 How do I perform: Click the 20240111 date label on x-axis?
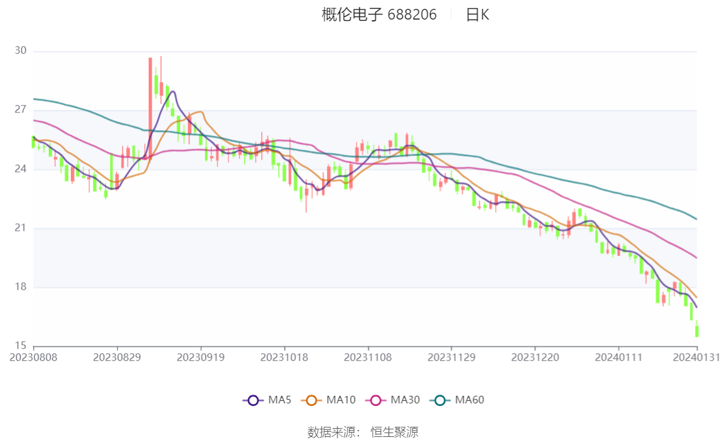tap(618, 357)
